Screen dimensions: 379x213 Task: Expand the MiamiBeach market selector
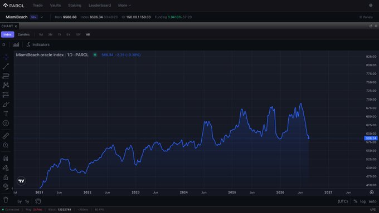pos(42,17)
